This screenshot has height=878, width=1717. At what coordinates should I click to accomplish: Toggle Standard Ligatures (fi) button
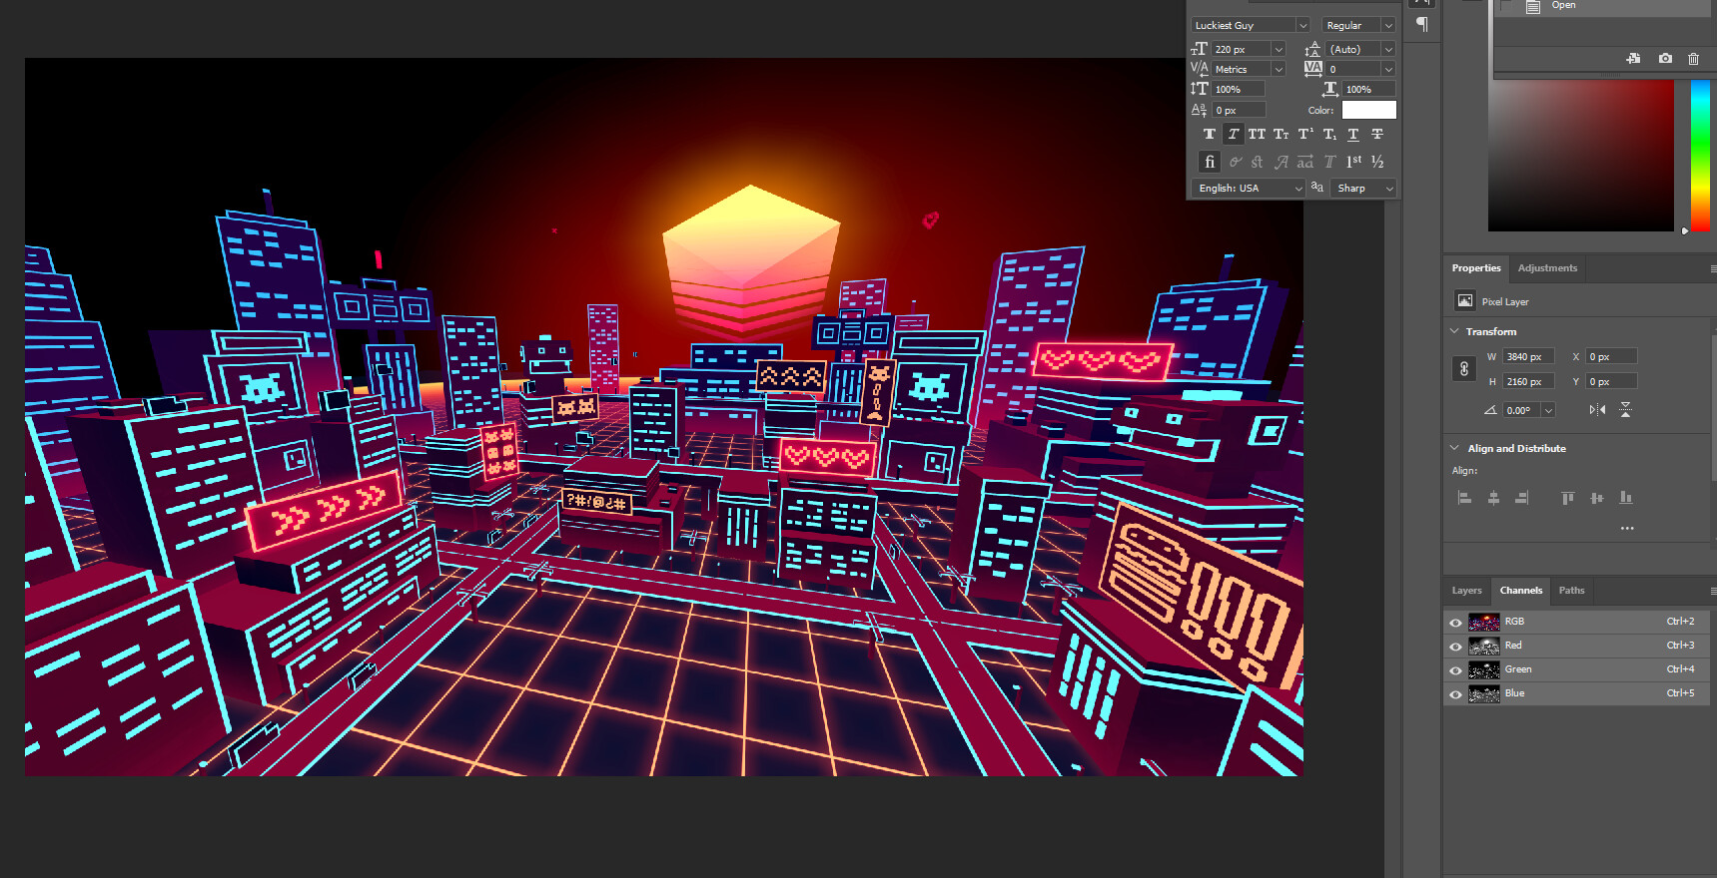(x=1210, y=162)
